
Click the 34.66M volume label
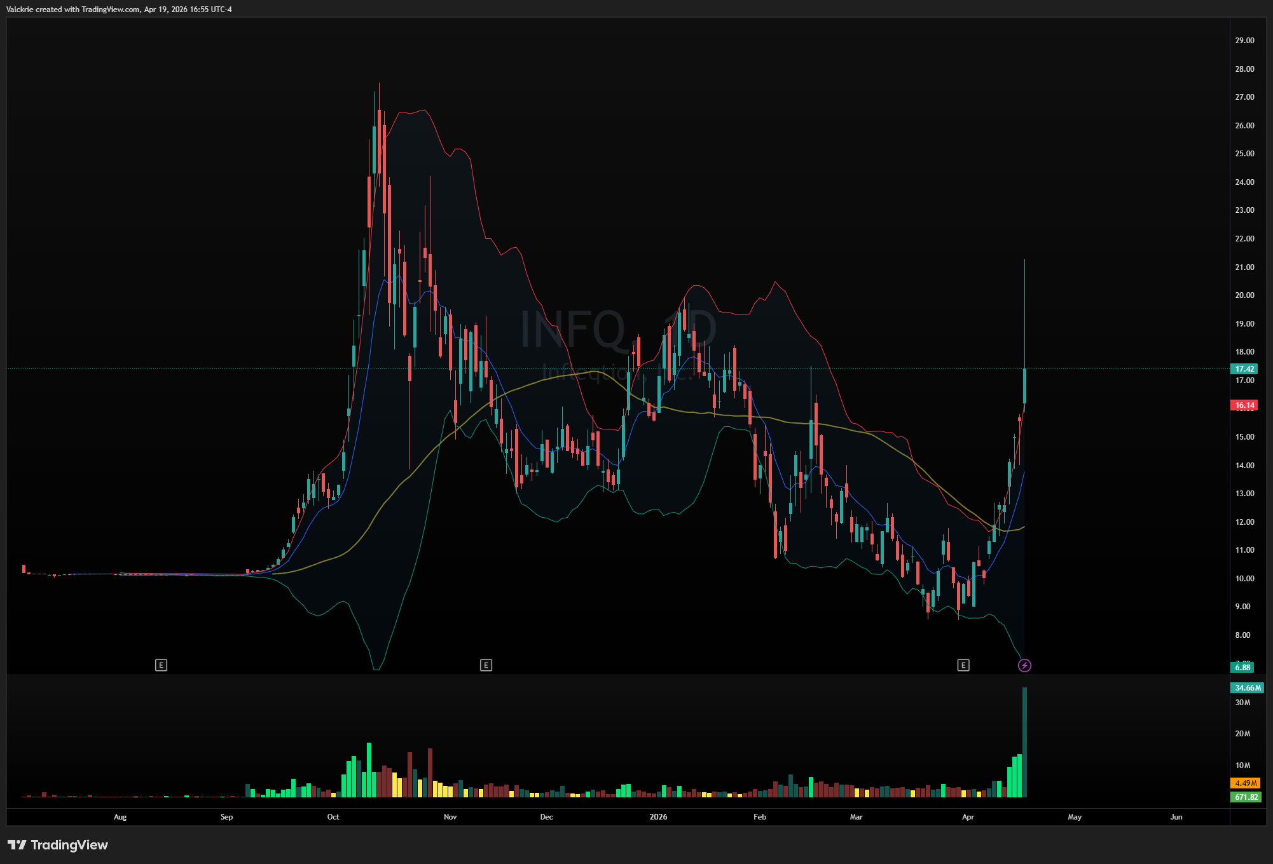pos(1246,688)
